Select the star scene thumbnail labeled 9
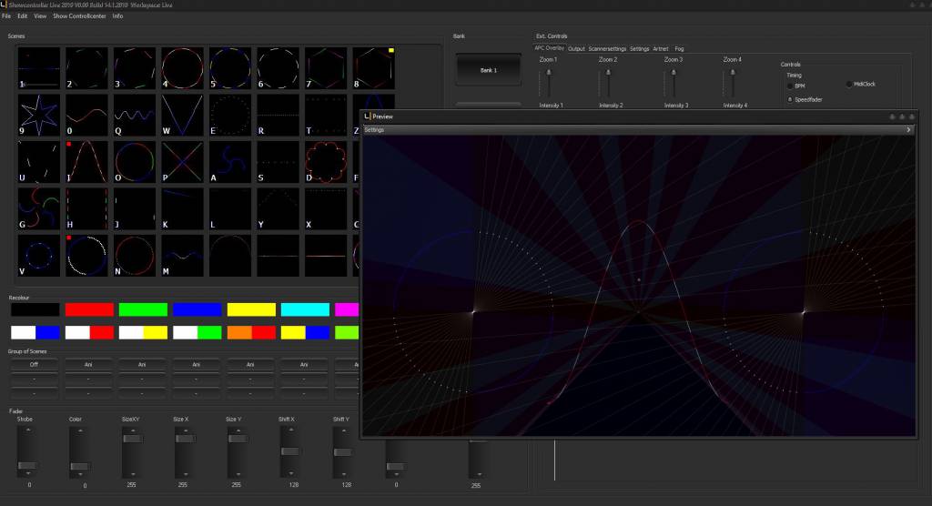Viewport: 932px width, 506px height. 39,115
